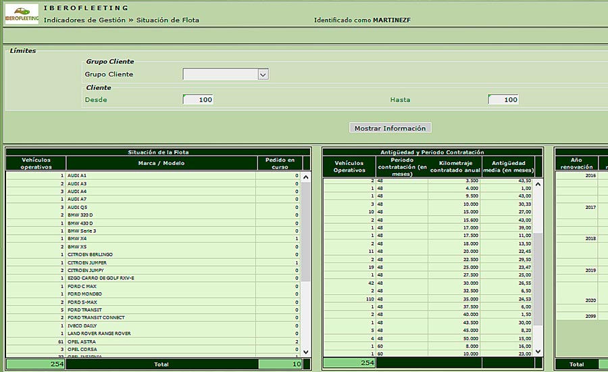The image size is (608, 372).
Task: Select the CITROEN JUMPY row
Action: point(153,271)
